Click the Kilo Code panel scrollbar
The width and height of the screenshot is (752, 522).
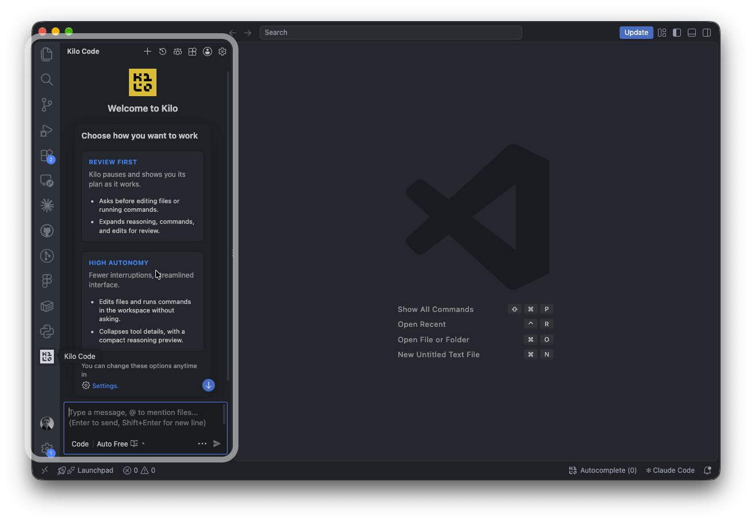coord(229,226)
